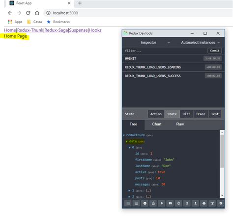233x217 pixels.
Task: Open the remote DevTools antenna icon
Action: (212, 203)
